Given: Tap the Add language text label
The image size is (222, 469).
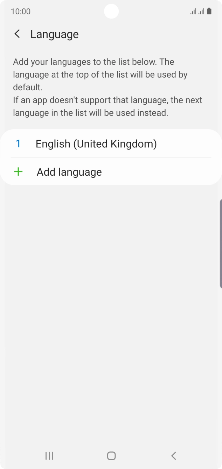Looking at the screenshot, I should click(x=69, y=171).
